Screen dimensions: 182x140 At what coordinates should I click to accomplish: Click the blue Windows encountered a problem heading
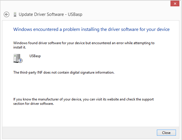point(91,29)
